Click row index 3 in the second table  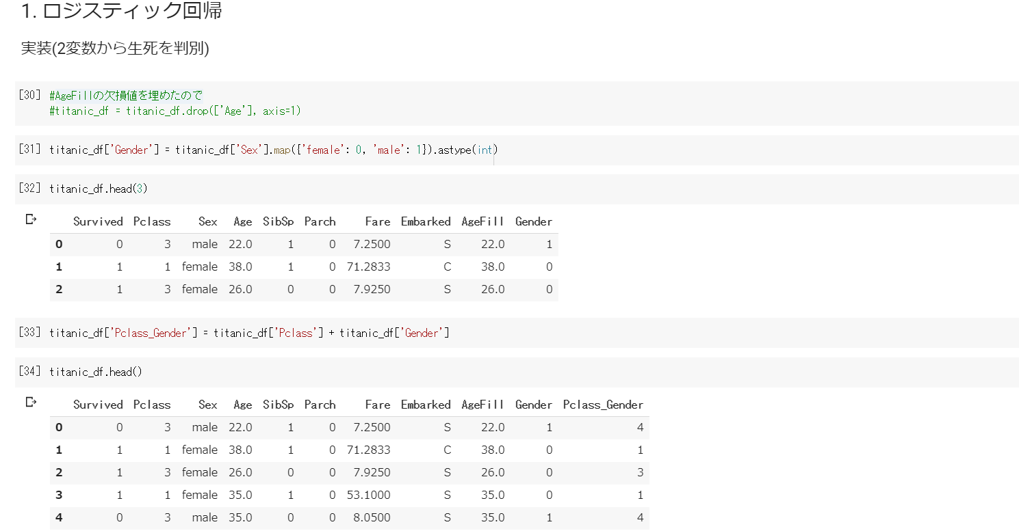pyautogui.click(x=59, y=495)
